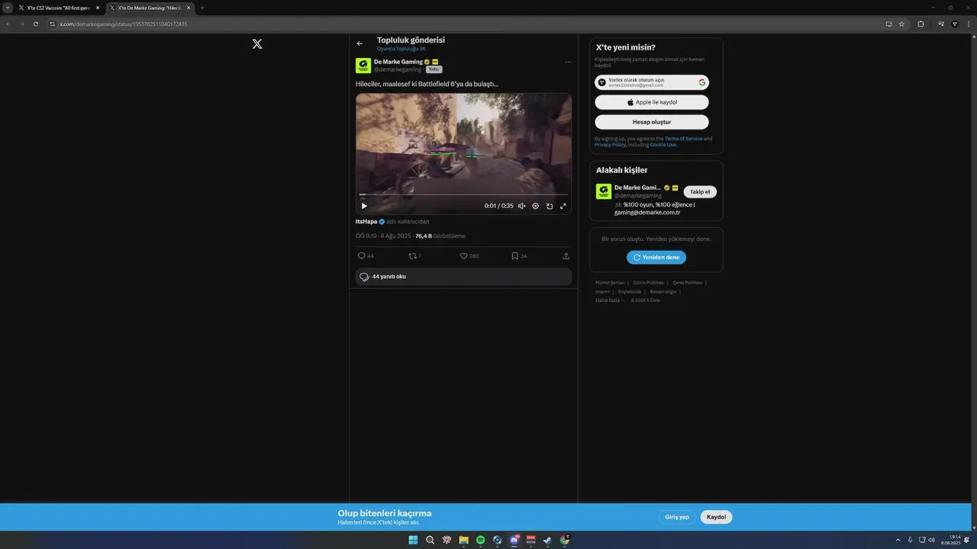977x549 pixels.
Task: Open media control icon in toolbar
Action: pos(941,24)
